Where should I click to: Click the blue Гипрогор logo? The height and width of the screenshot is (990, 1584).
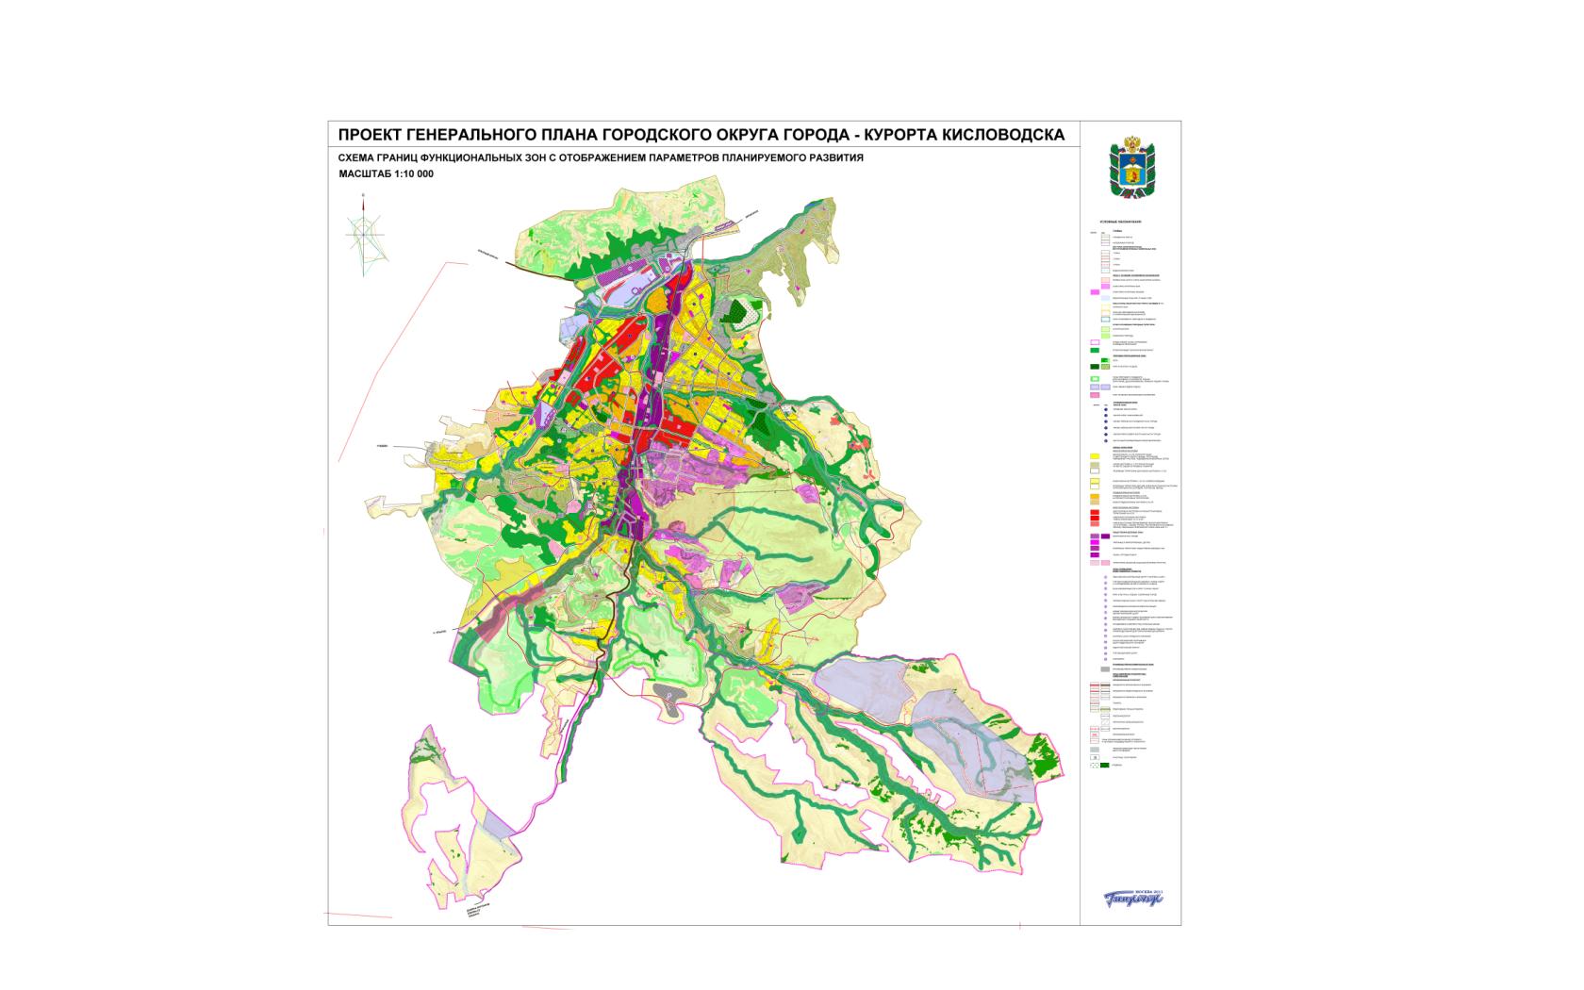click(1134, 897)
